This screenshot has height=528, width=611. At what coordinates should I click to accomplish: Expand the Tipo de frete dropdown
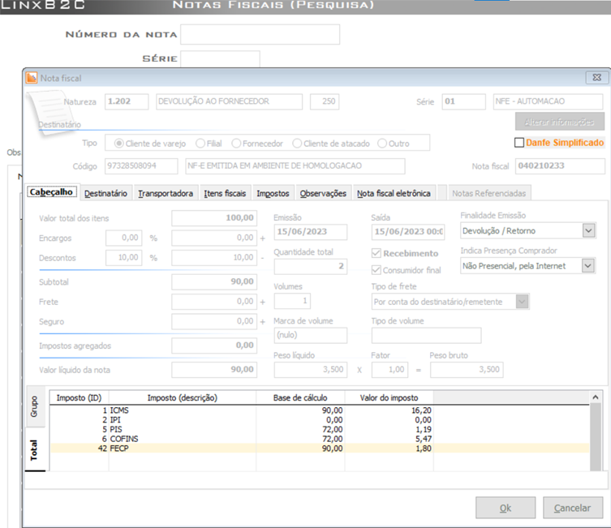(x=523, y=302)
